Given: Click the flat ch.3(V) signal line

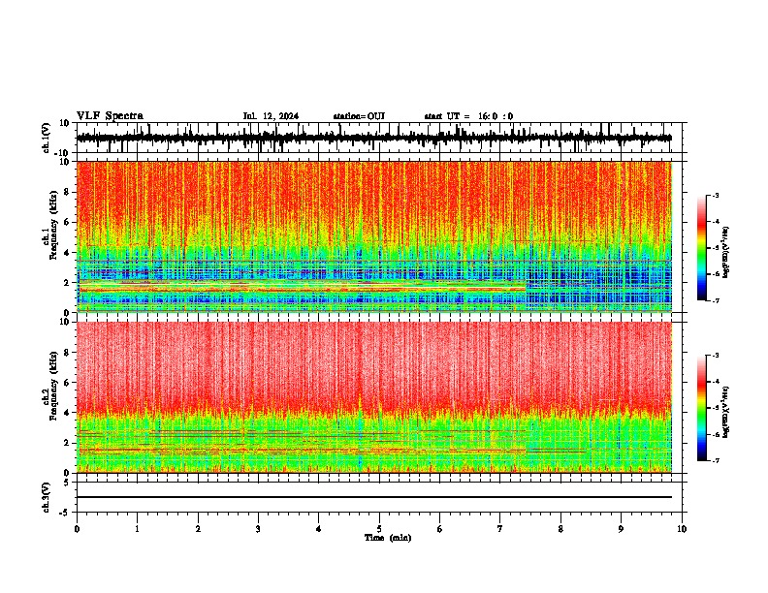Looking at the screenshot, I should click(x=374, y=497).
